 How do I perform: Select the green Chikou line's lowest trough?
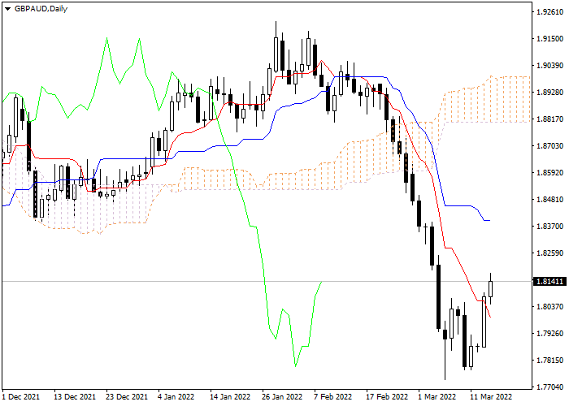click(295, 366)
